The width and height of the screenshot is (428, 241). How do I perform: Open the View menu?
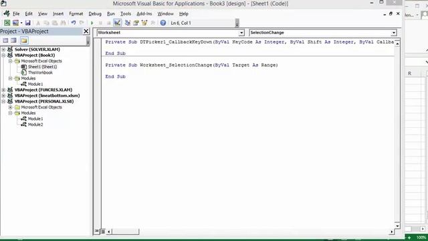[43, 13]
